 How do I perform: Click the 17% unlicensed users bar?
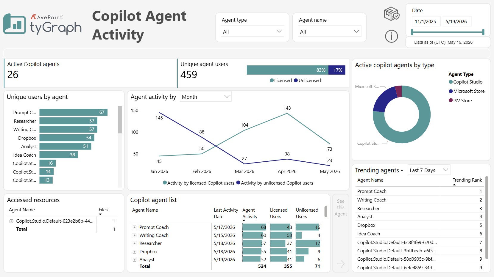coord(337,70)
